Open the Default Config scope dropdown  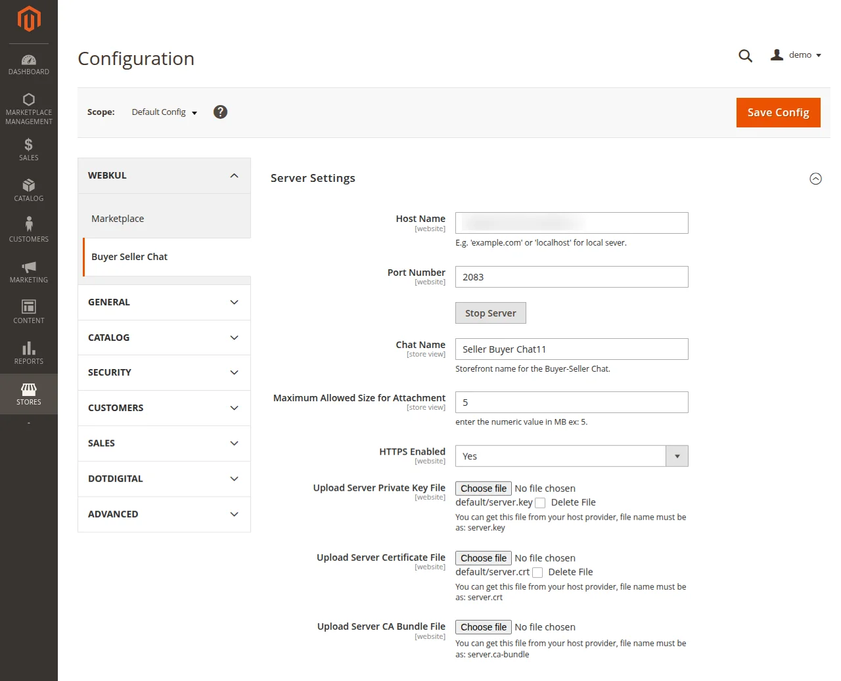163,112
